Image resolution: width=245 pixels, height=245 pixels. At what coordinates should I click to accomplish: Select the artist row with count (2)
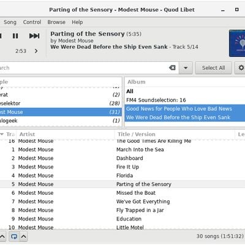(x=61, y=95)
